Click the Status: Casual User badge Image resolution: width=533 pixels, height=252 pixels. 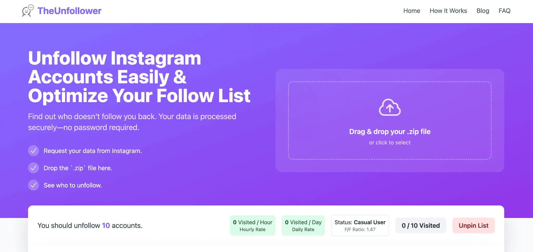pos(360,225)
